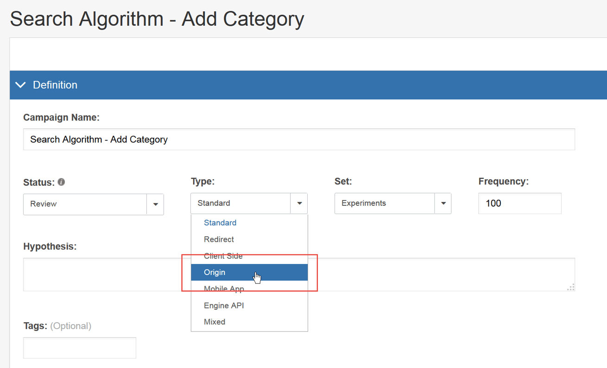The image size is (607, 368).
Task: Click the Hypothesis label
Action: pyautogui.click(x=50, y=247)
